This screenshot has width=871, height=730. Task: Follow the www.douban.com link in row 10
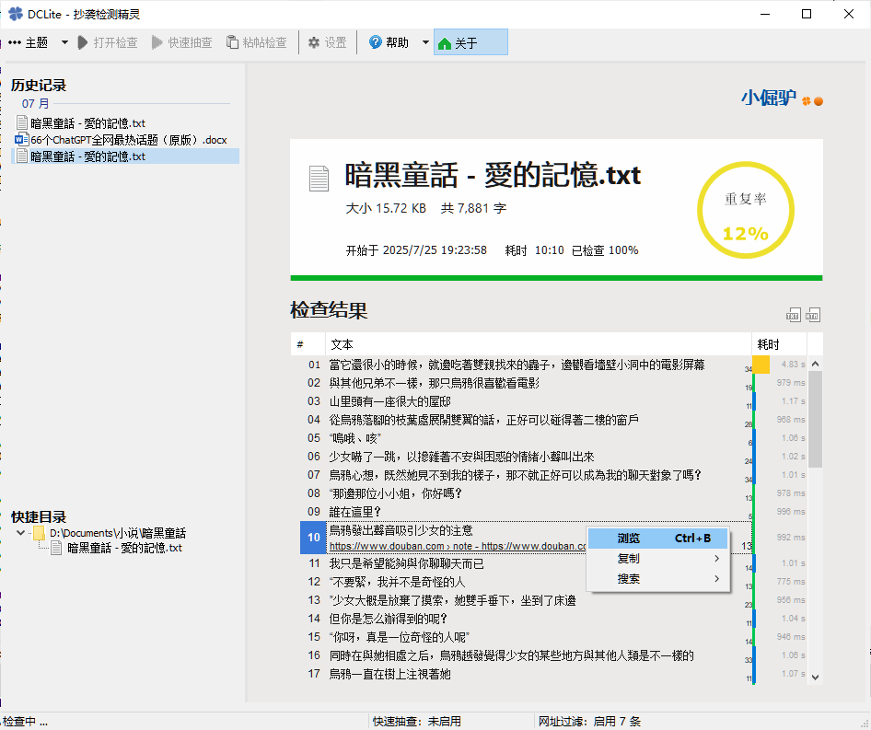tap(458, 546)
